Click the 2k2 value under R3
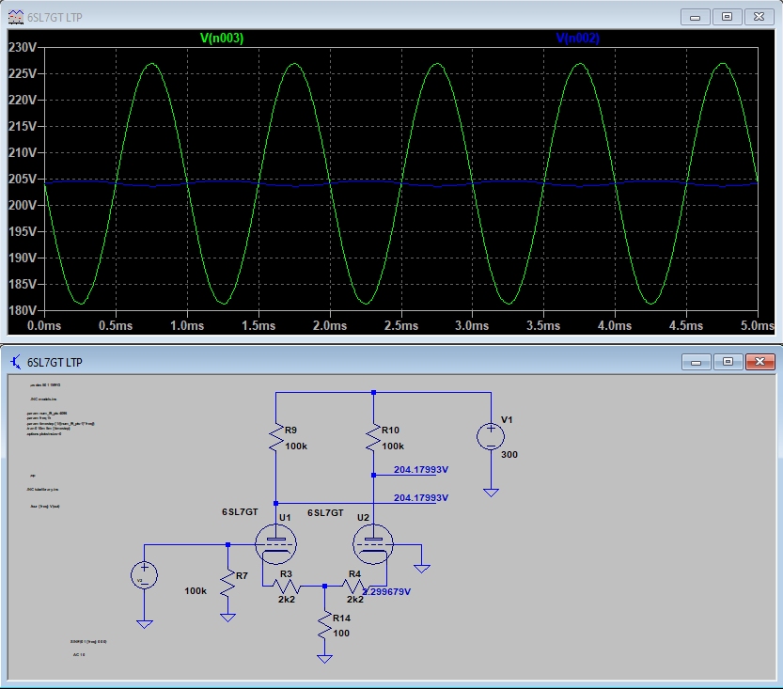 coord(287,599)
